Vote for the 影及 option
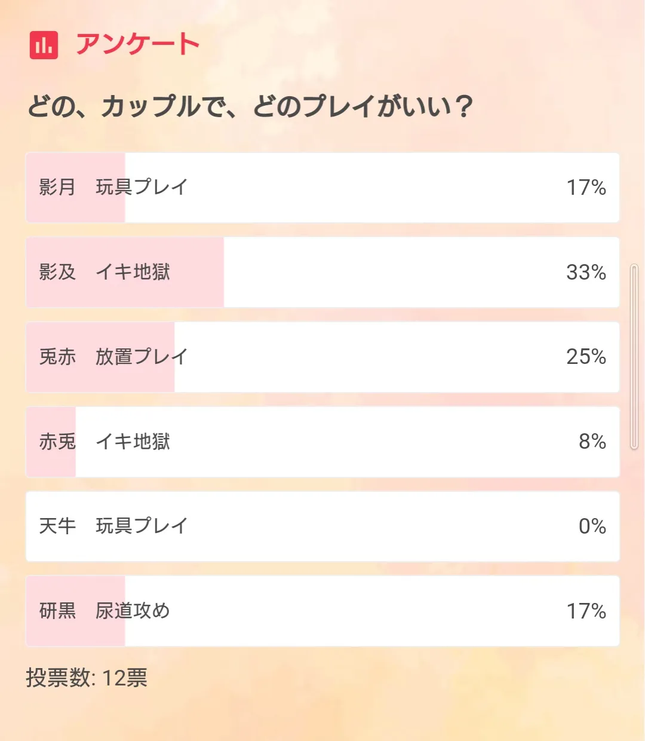The width and height of the screenshot is (645, 741). pos(322,272)
